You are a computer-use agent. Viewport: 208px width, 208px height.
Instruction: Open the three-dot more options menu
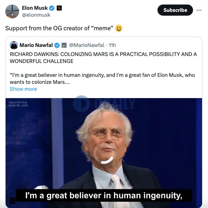tap(199, 10)
